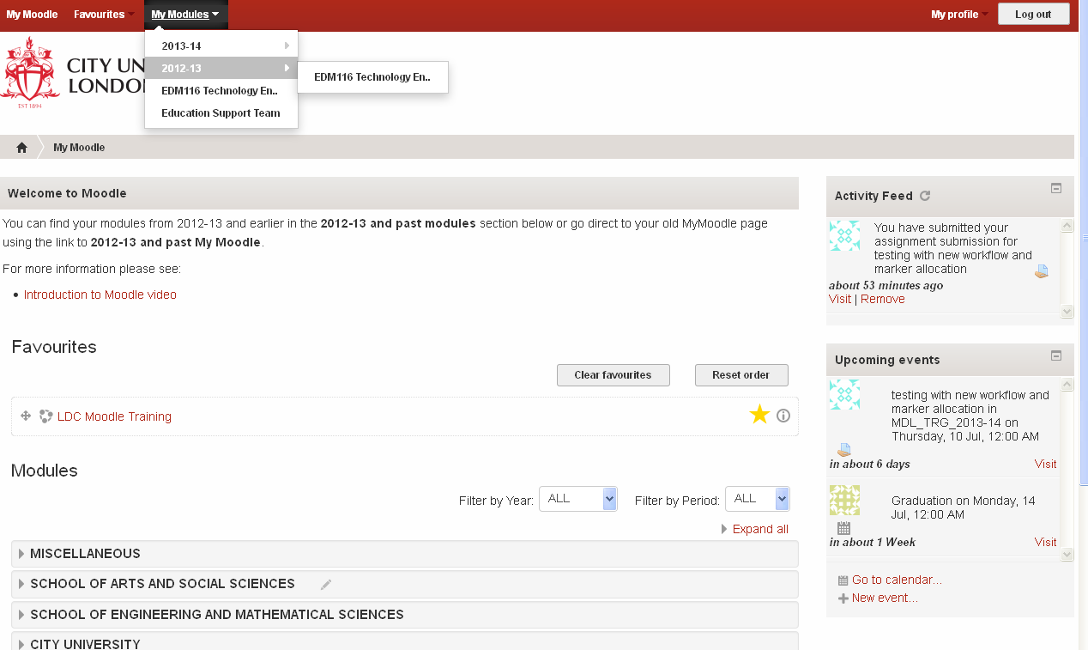Unfavourite LDC Moodle Training via yellow star

759,416
